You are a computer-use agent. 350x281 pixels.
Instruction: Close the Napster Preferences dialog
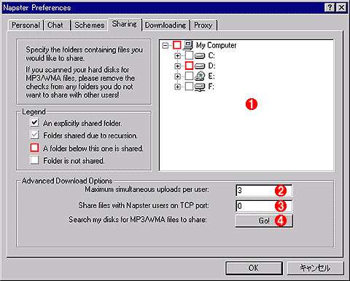[x=341, y=8]
